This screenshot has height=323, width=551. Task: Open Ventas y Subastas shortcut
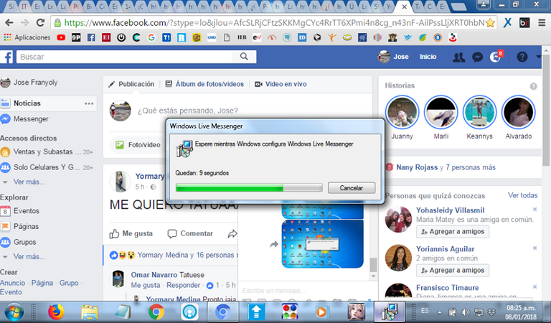click(x=47, y=152)
